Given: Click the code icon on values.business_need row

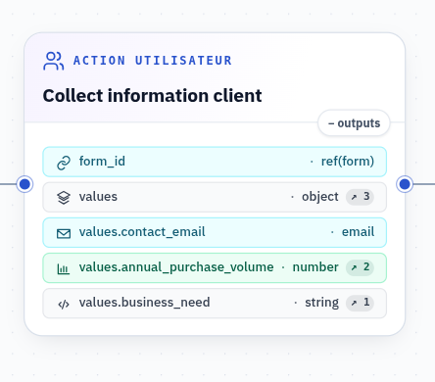Looking at the screenshot, I should (64, 305).
